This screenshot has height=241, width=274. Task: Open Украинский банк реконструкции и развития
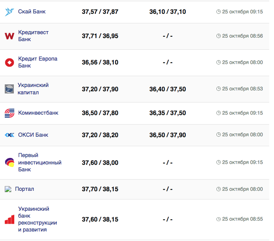coord(37,219)
